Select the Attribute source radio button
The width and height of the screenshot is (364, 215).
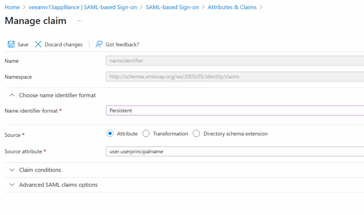coord(110,134)
